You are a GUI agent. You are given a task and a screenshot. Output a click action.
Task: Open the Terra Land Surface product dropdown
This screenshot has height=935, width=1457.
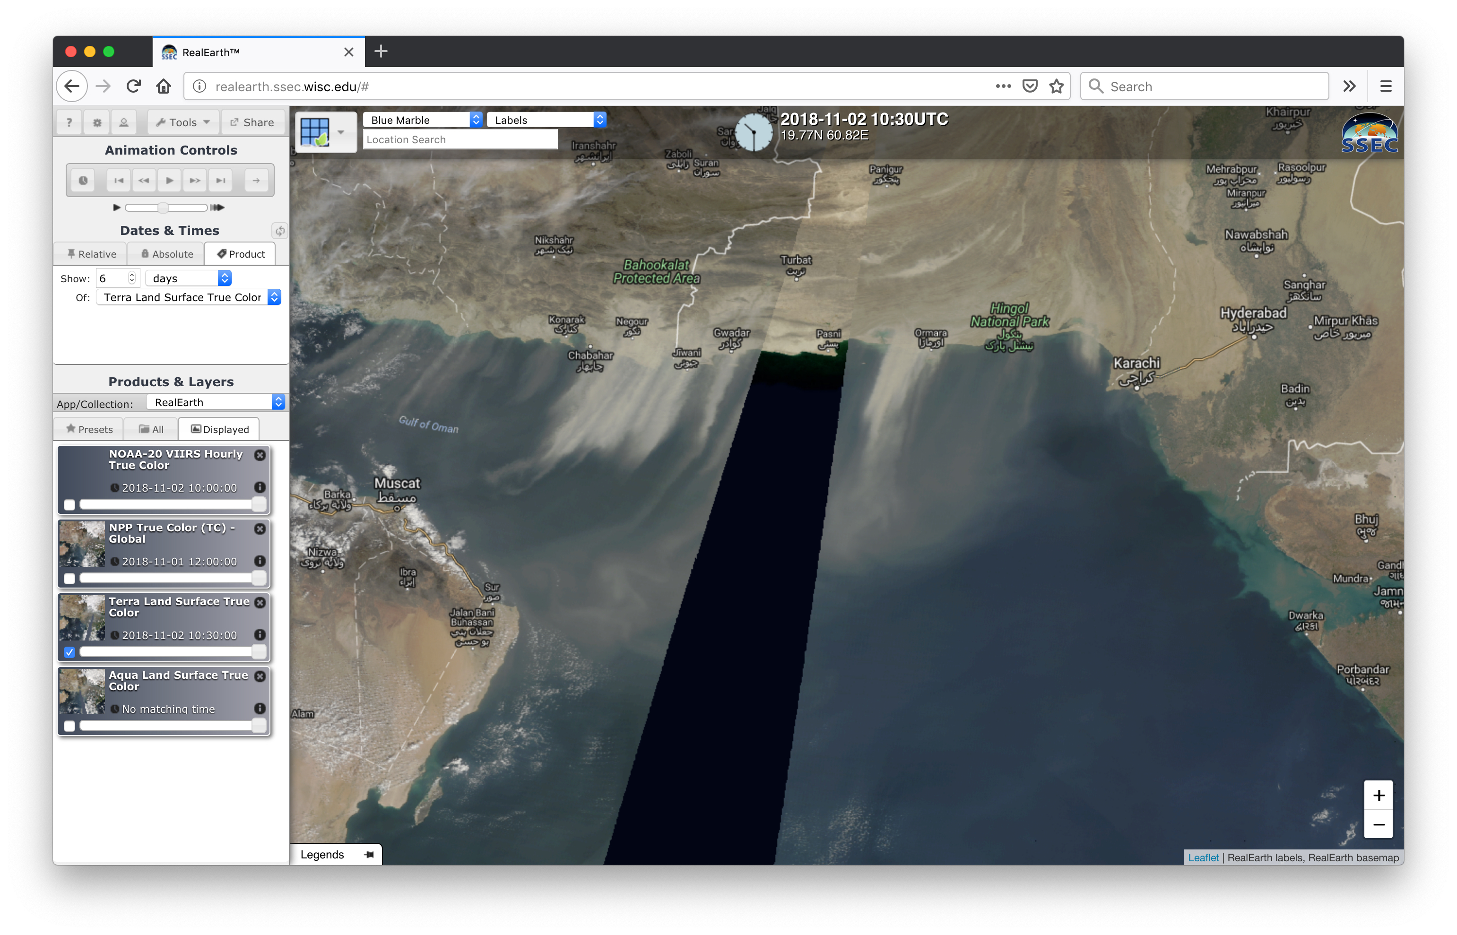189,297
